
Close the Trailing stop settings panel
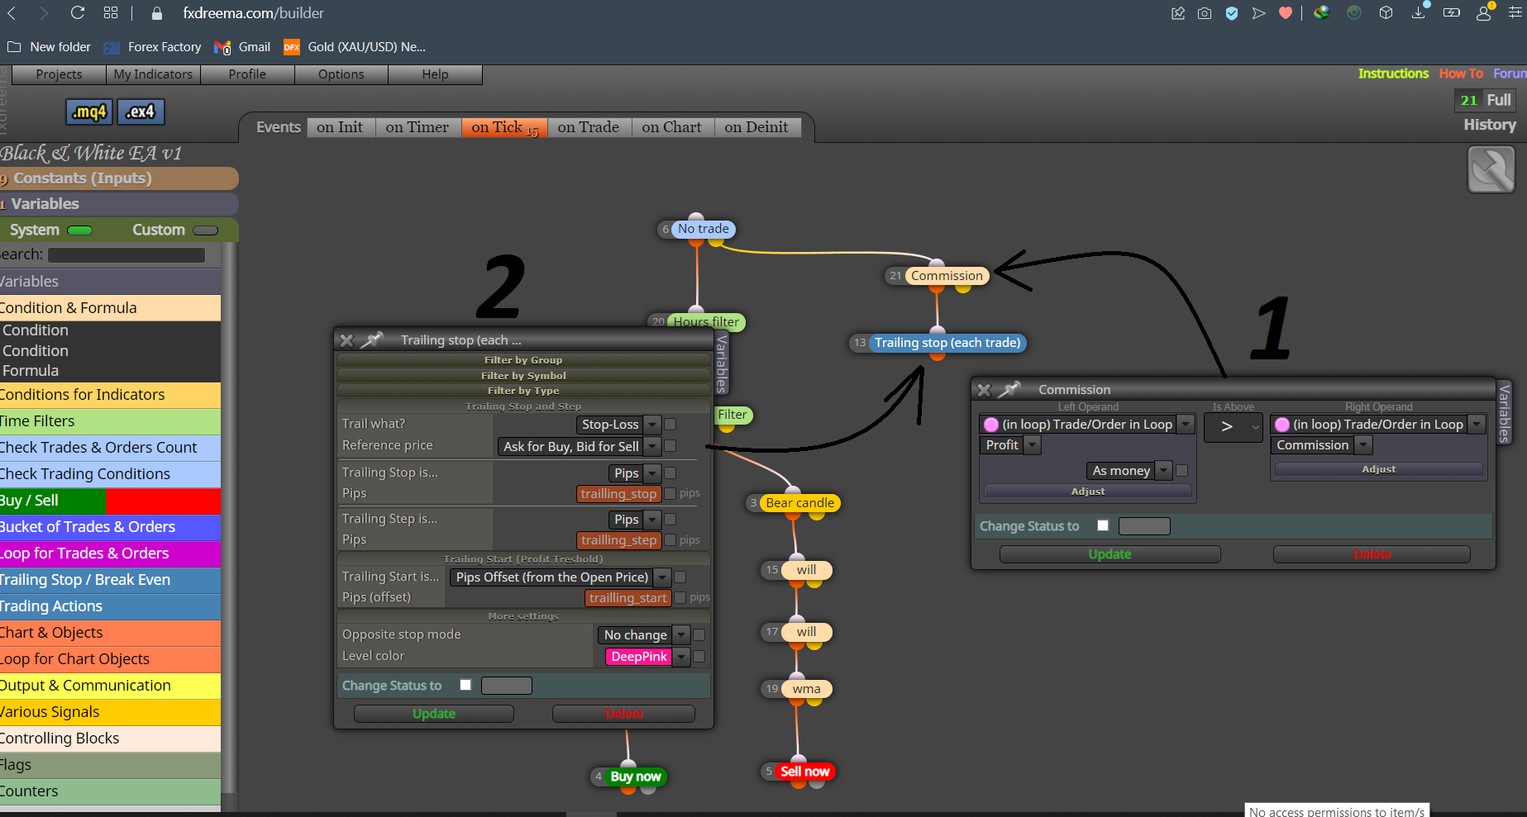pyautogui.click(x=347, y=340)
